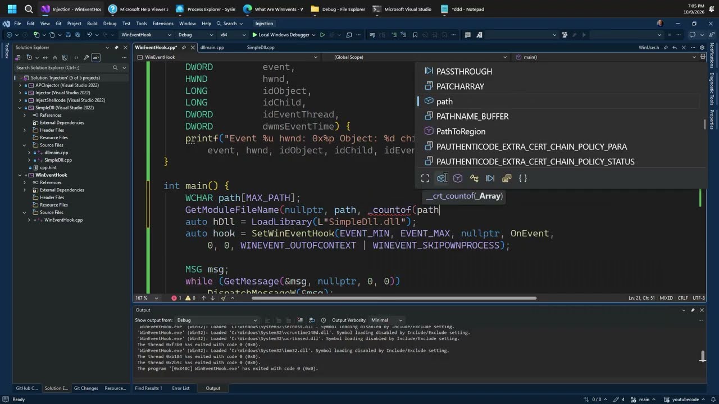Screen dimensions: 719x404
Task: Click the Solution Explorer properties wrench icon
Action: [86, 57]
